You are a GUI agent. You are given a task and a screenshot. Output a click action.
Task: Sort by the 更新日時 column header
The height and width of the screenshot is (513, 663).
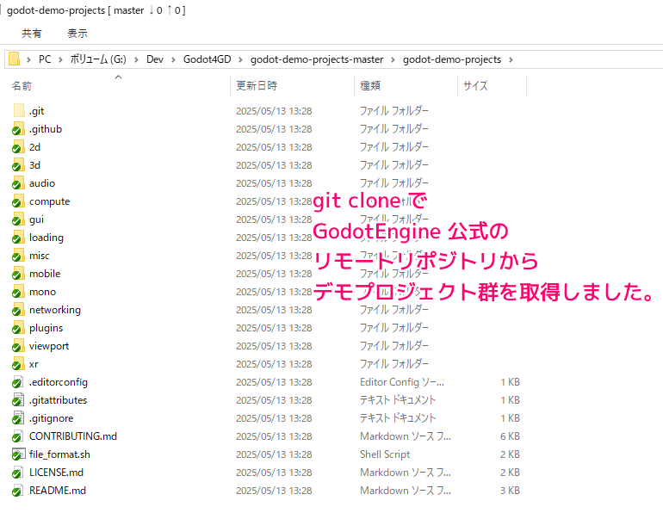[257, 86]
